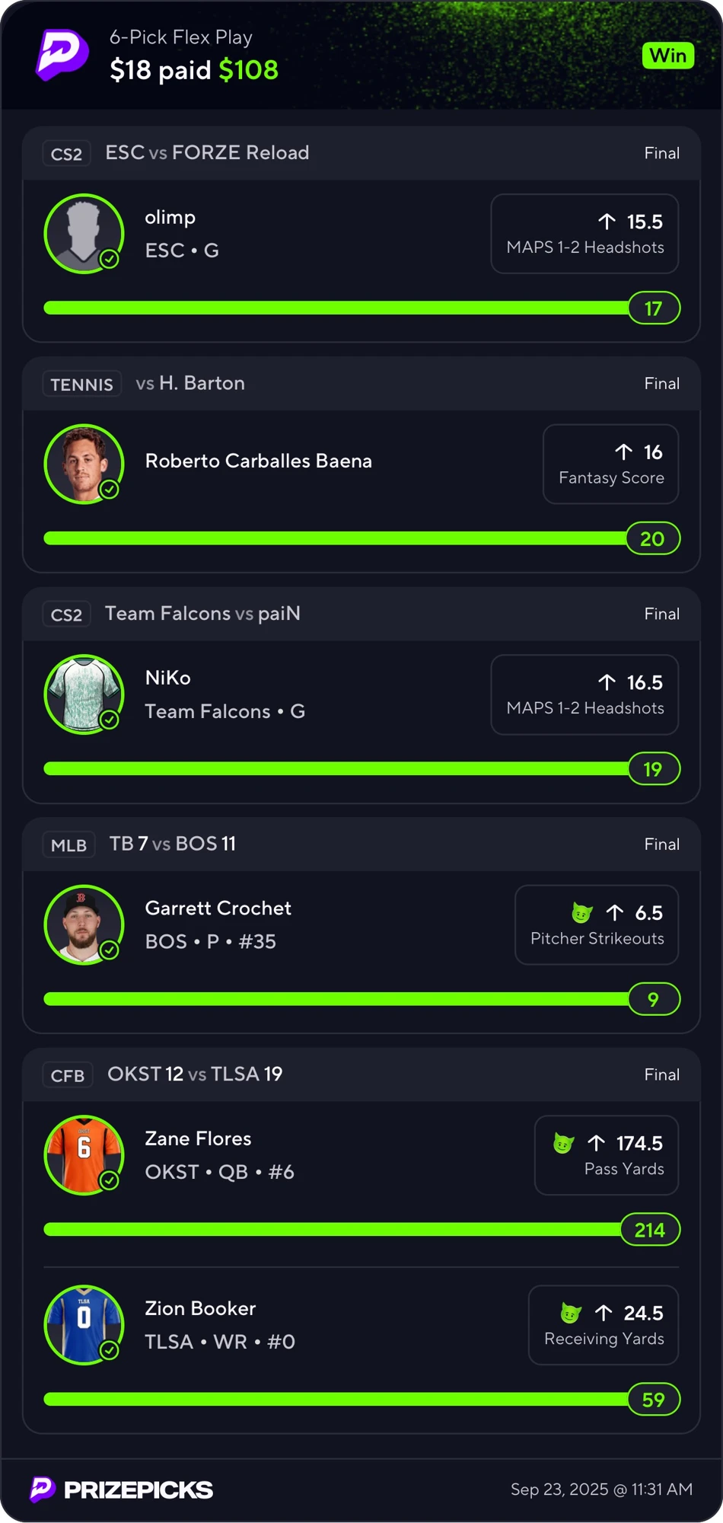This screenshot has height=1523, width=723.
Task: Open Roberto Carballes Baena's player photo
Action: (84, 464)
